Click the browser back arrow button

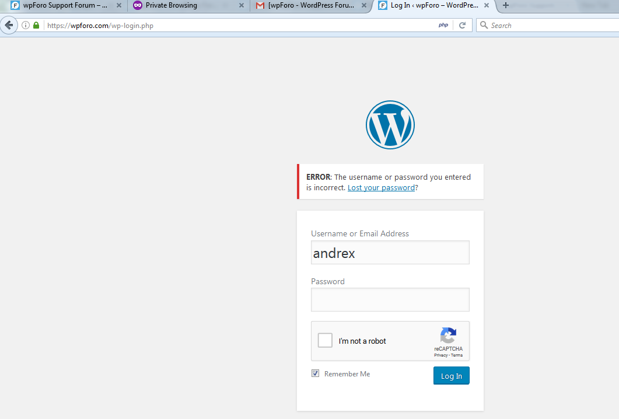(x=9, y=26)
